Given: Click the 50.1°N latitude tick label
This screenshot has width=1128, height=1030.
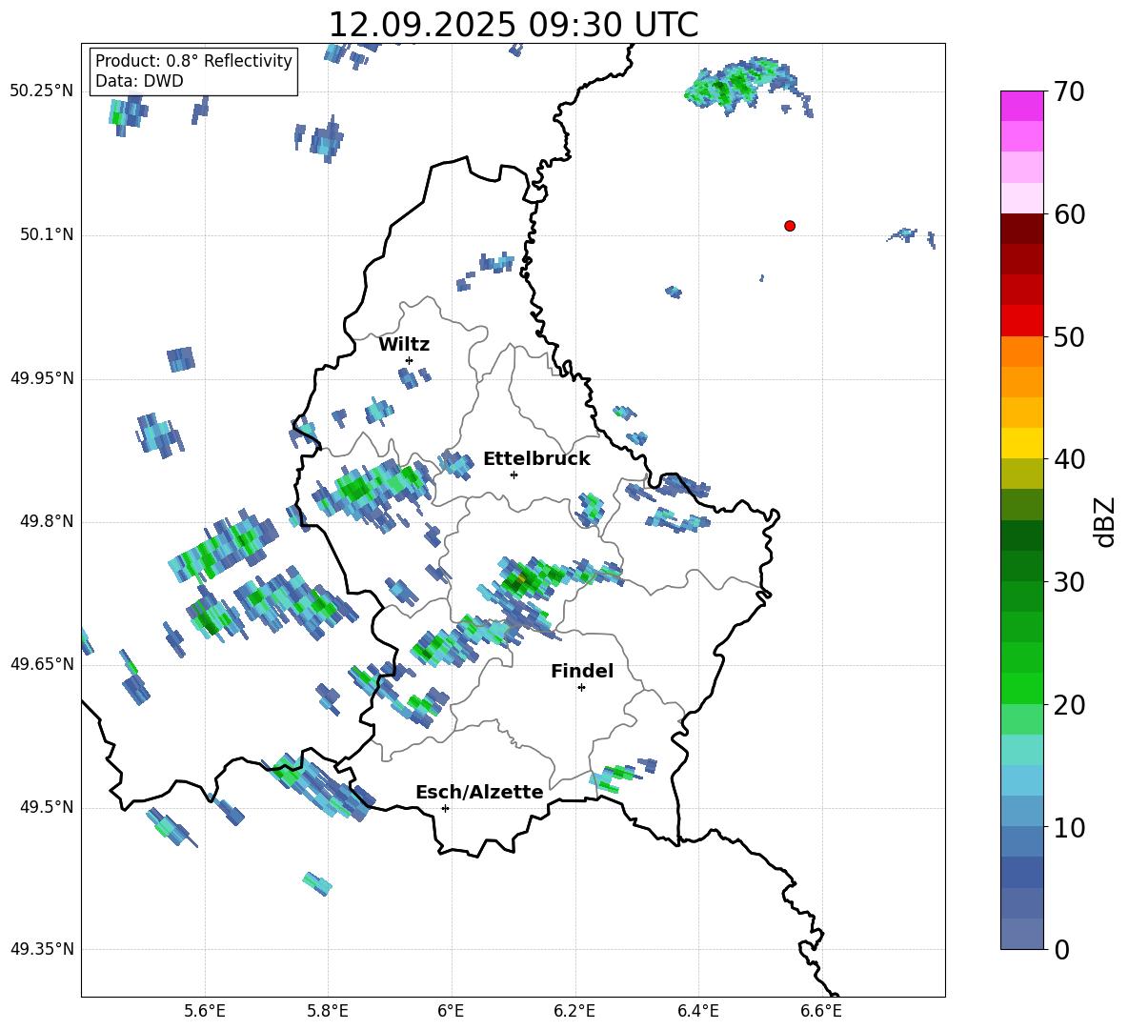Looking at the screenshot, I should (x=42, y=234).
